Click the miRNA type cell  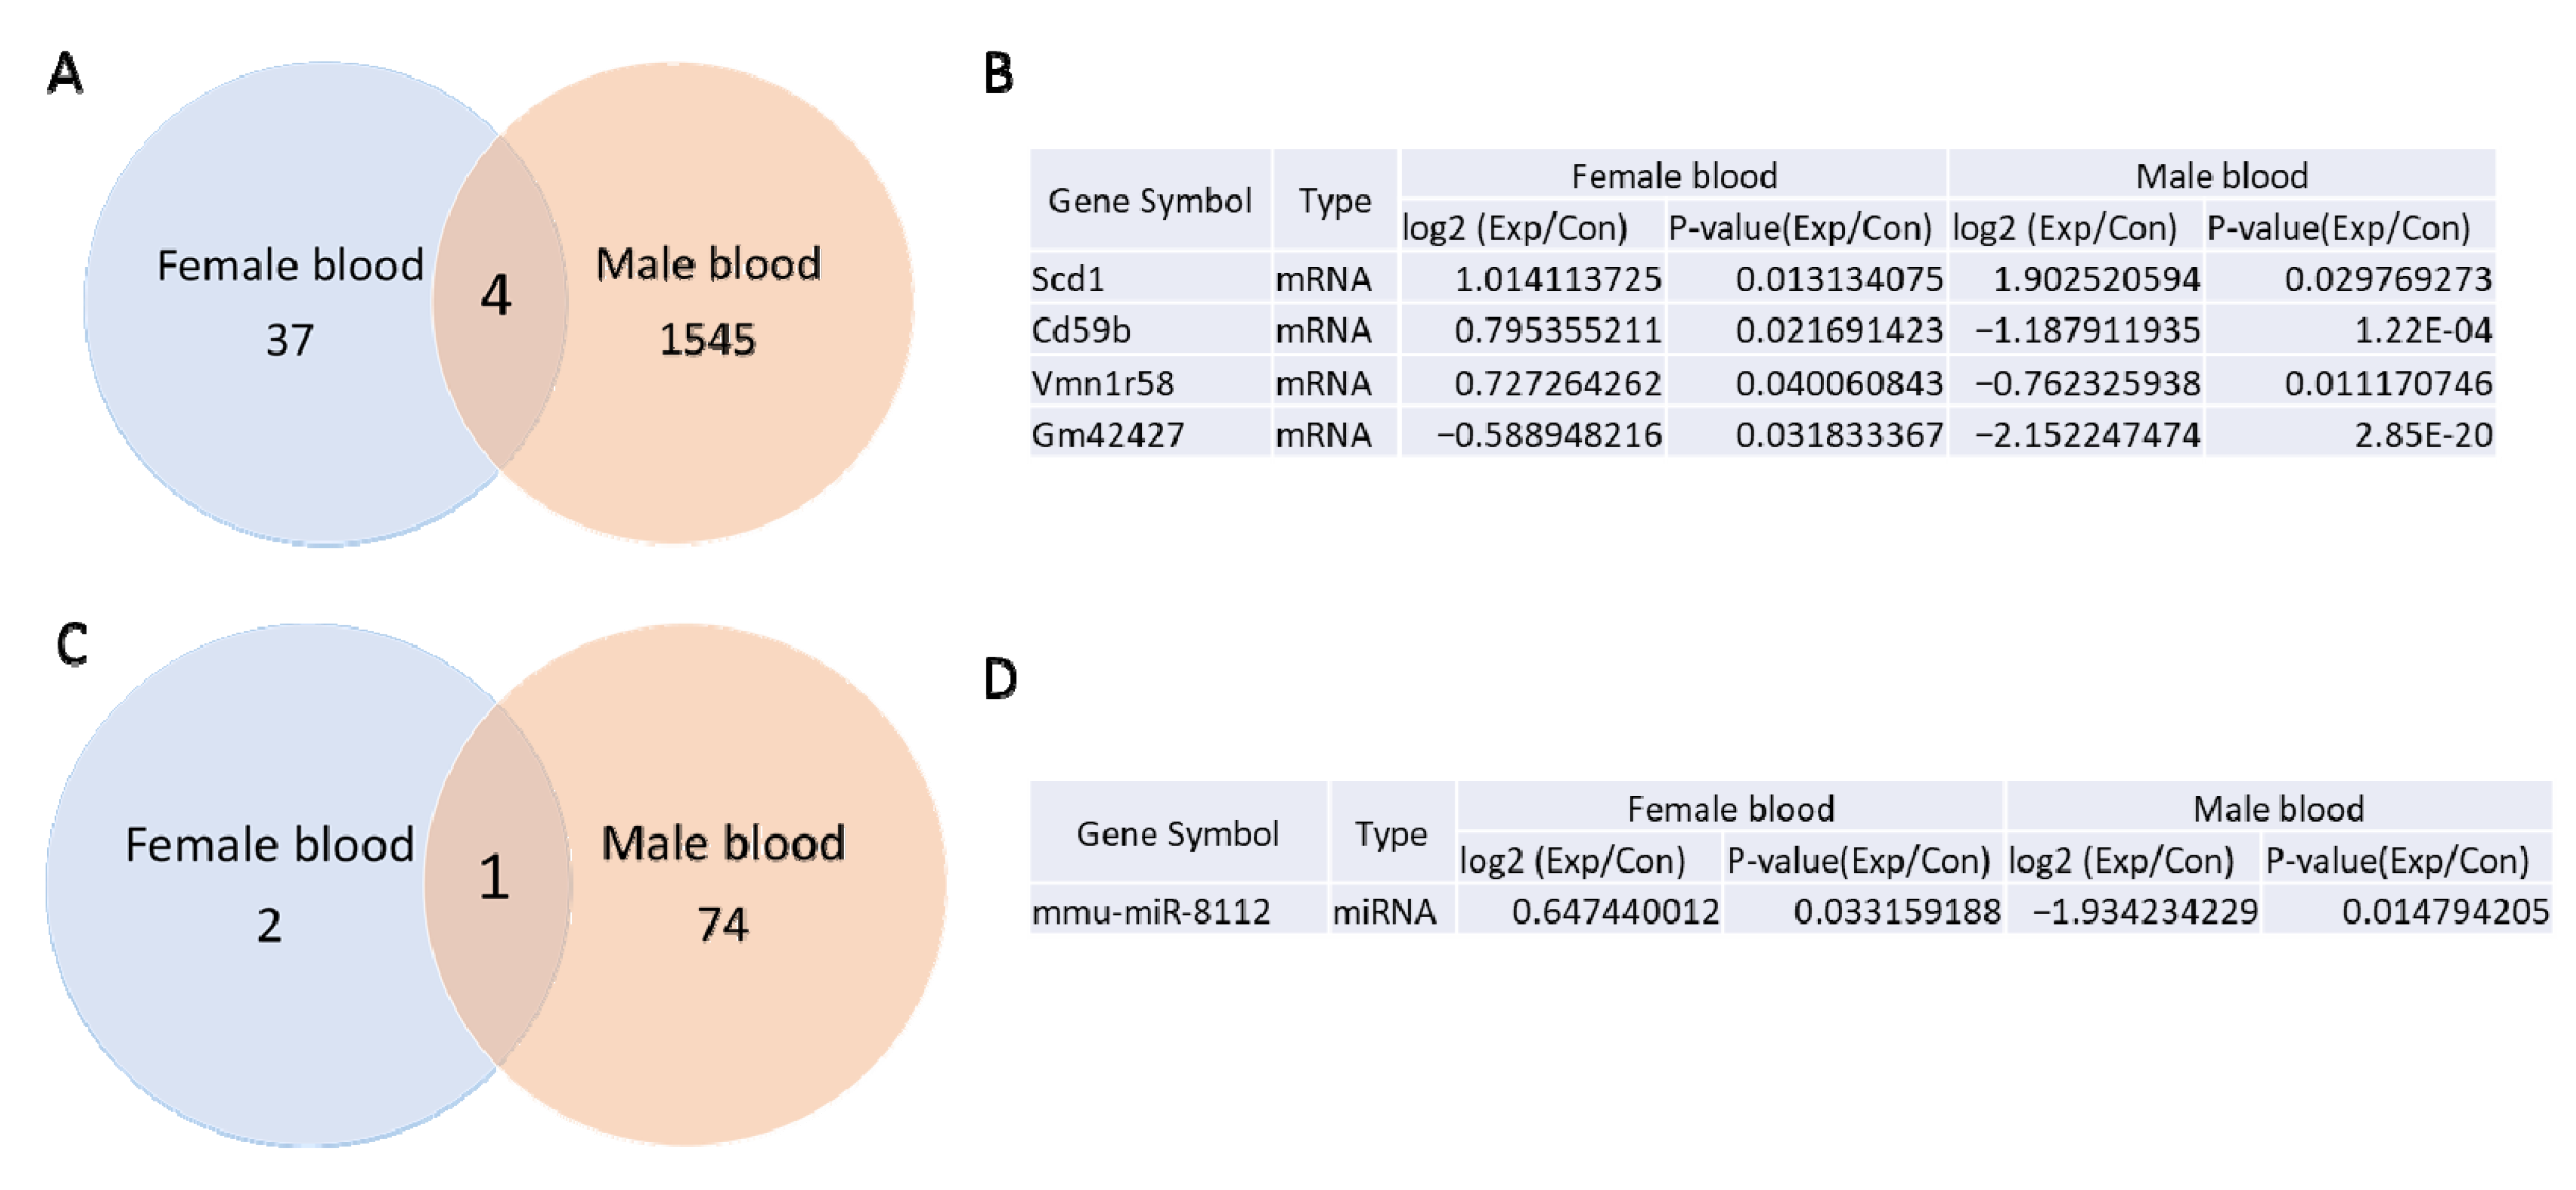click(x=1385, y=912)
